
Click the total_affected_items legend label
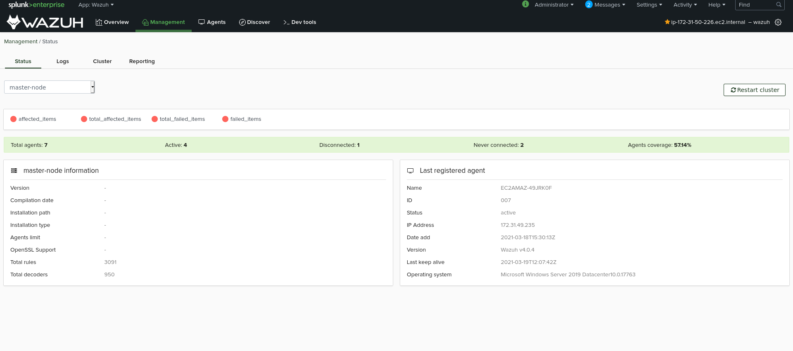click(x=115, y=119)
